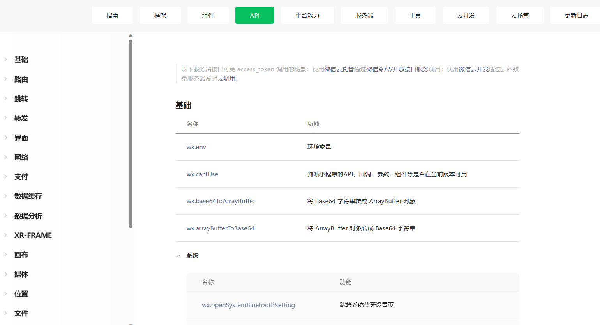Open the 数据缓存 sidebar category
This screenshot has width=600, height=325.
click(x=28, y=196)
